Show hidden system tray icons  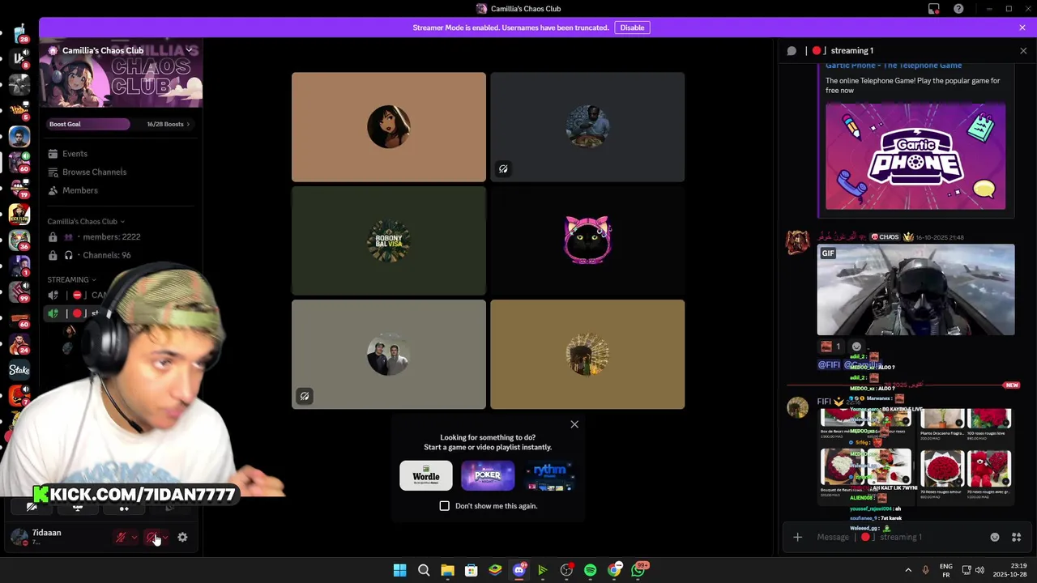pos(907,570)
